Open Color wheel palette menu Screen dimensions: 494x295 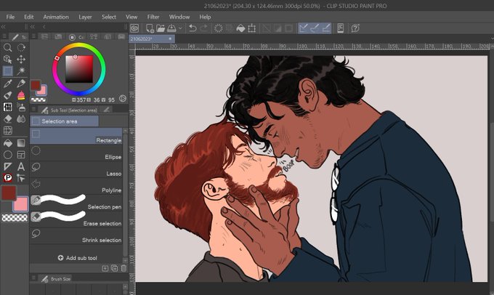pyautogui.click(x=33, y=36)
